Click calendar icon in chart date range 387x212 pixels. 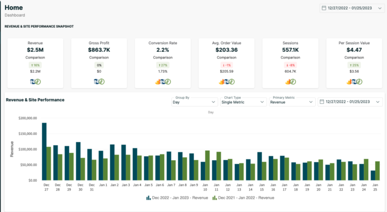click(x=322, y=102)
